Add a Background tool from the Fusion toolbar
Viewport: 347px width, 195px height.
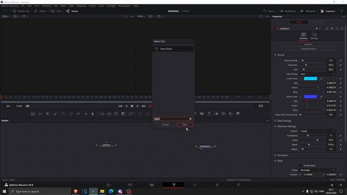point(33,114)
